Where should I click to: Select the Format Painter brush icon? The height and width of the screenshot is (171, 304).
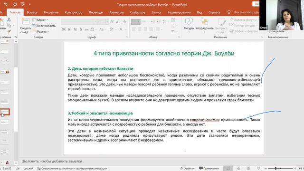pos(9,31)
